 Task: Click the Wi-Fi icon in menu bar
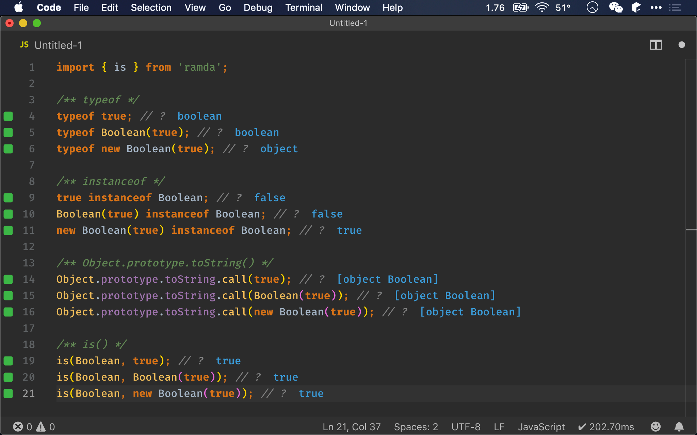pos(542,7)
